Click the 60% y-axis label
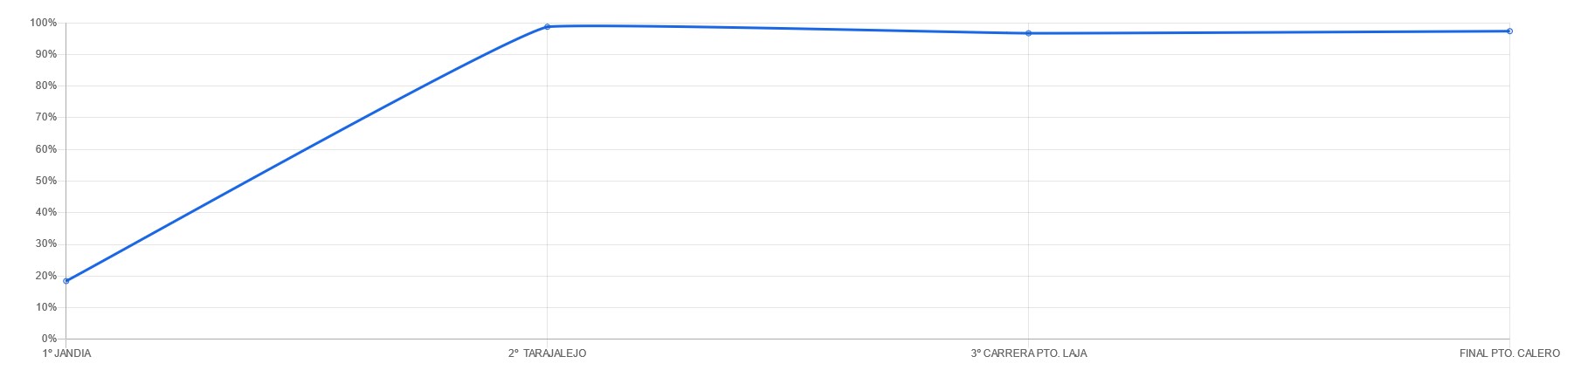This screenshot has width=1581, height=384. click(x=46, y=149)
